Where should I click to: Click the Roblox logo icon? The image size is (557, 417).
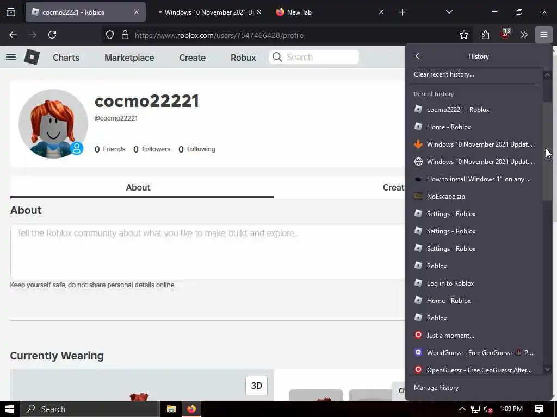32,56
